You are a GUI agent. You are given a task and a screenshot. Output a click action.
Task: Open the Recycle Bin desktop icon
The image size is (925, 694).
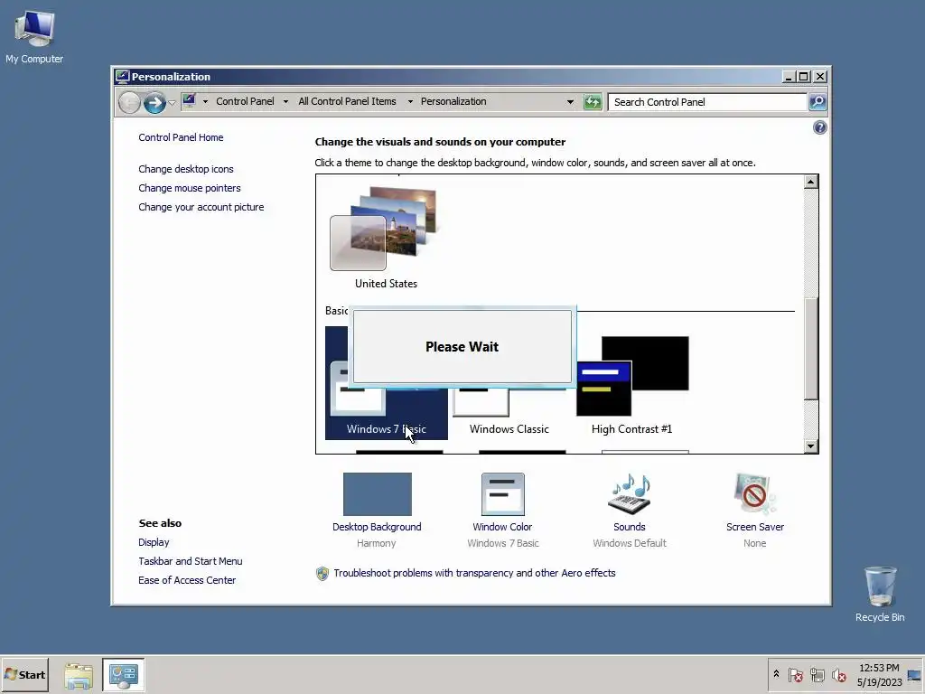coord(880,594)
